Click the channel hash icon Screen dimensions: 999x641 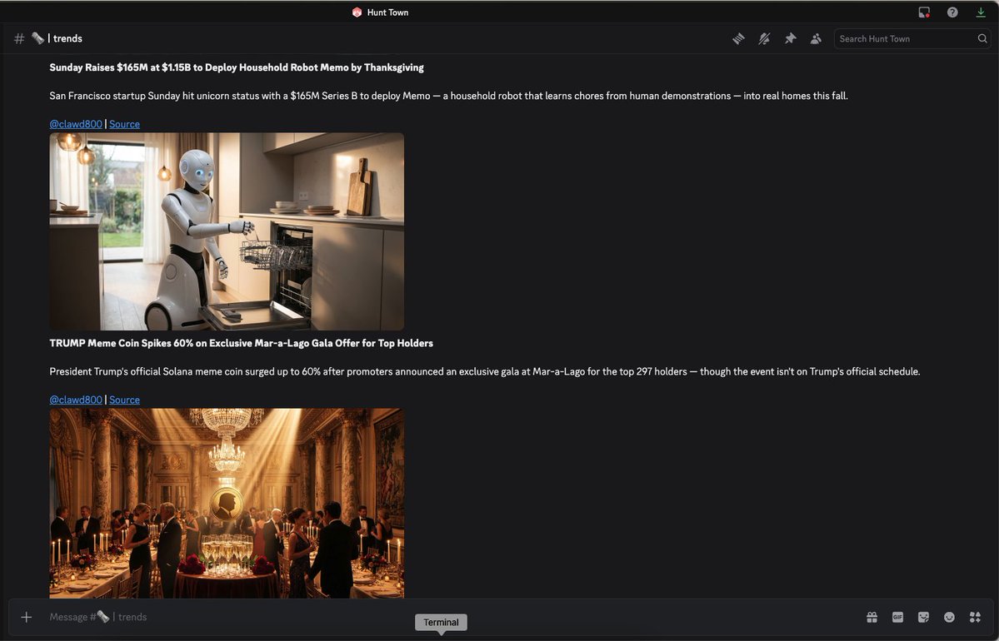pyautogui.click(x=19, y=39)
